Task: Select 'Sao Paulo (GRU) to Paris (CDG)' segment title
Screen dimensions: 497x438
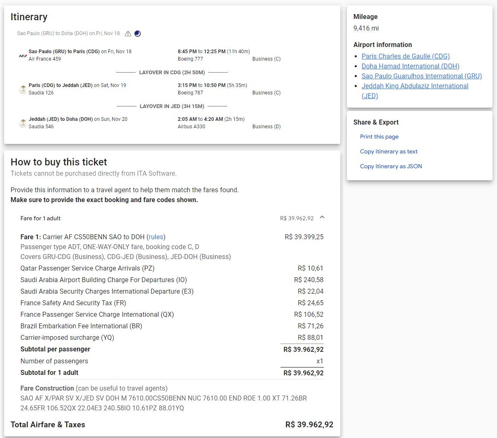Action: tap(64, 52)
